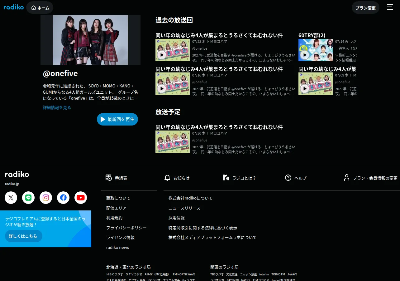Open the ラジコとは？ about link
This screenshot has width=400, height=281.
coord(239,178)
